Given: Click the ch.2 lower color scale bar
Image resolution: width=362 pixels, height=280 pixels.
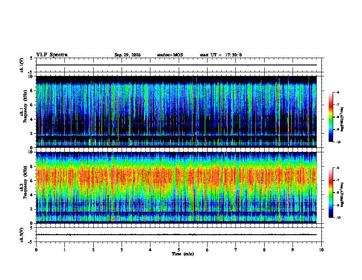Looking at the screenshot, I should pyautogui.click(x=330, y=193).
